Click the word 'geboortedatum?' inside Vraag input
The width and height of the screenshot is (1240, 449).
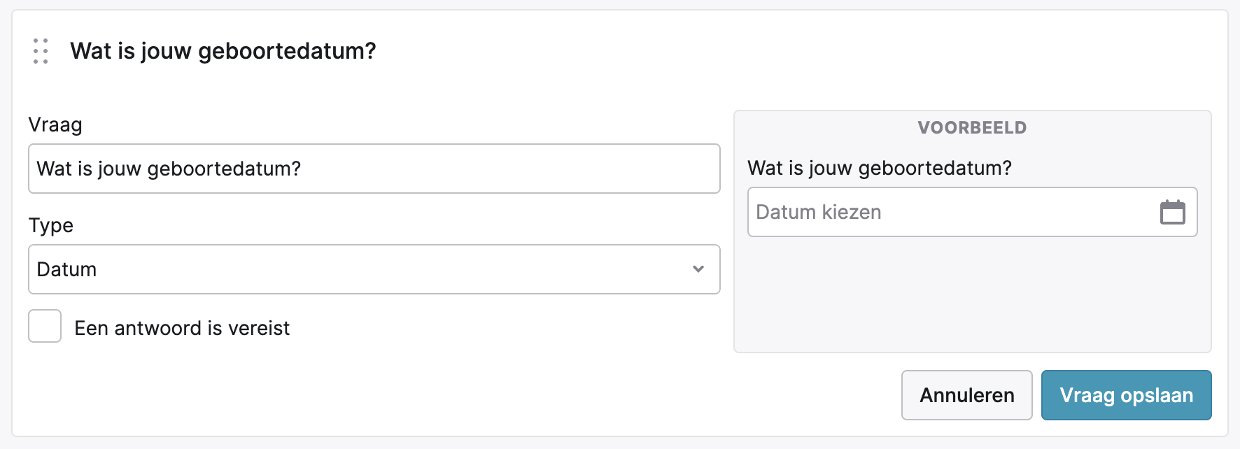pos(224,169)
